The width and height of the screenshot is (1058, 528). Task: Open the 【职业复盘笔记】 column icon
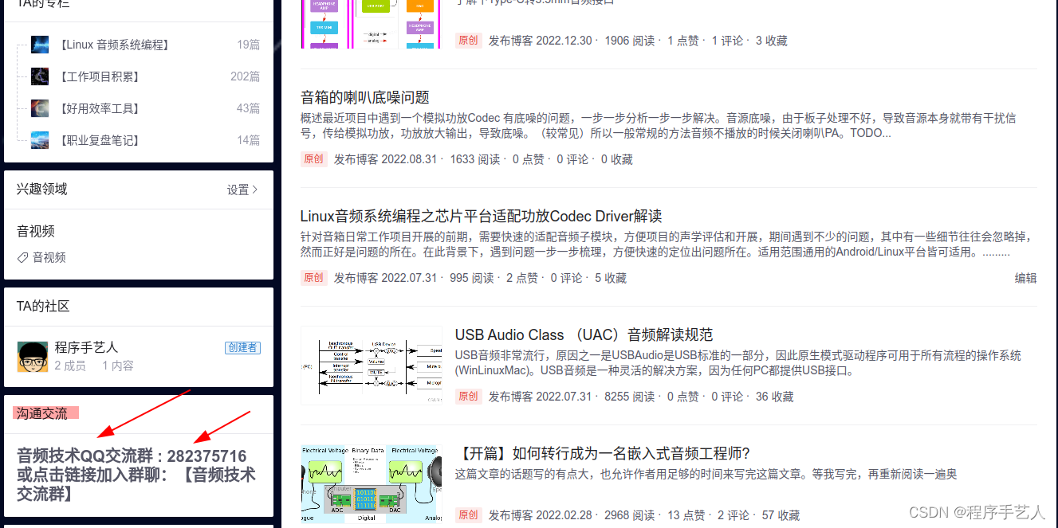point(40,140)
